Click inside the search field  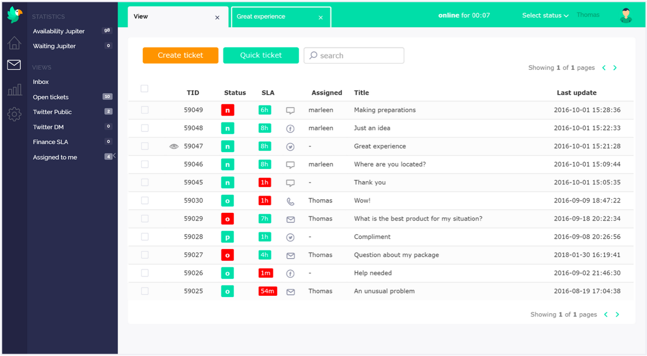pos(354,55)
